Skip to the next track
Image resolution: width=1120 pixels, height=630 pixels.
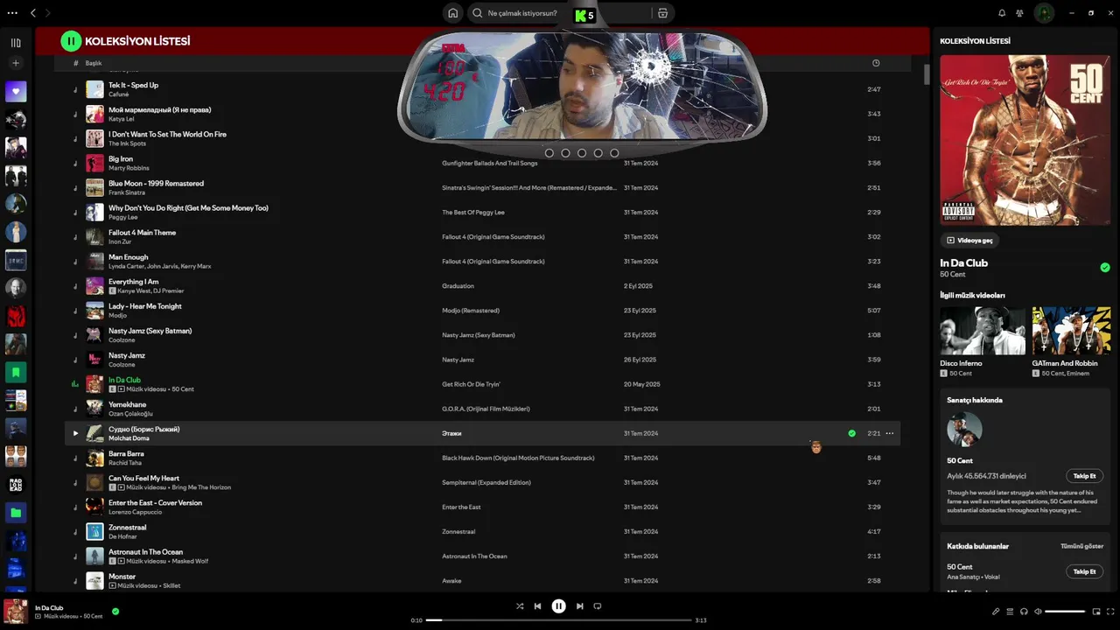tap(579, 605)
